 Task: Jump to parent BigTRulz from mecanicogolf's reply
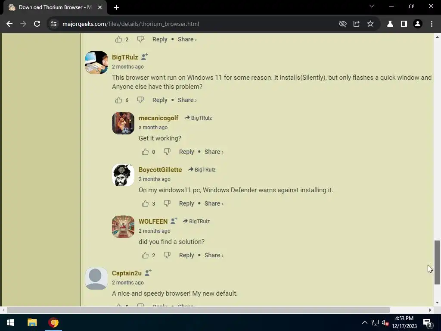coord(198,118)
